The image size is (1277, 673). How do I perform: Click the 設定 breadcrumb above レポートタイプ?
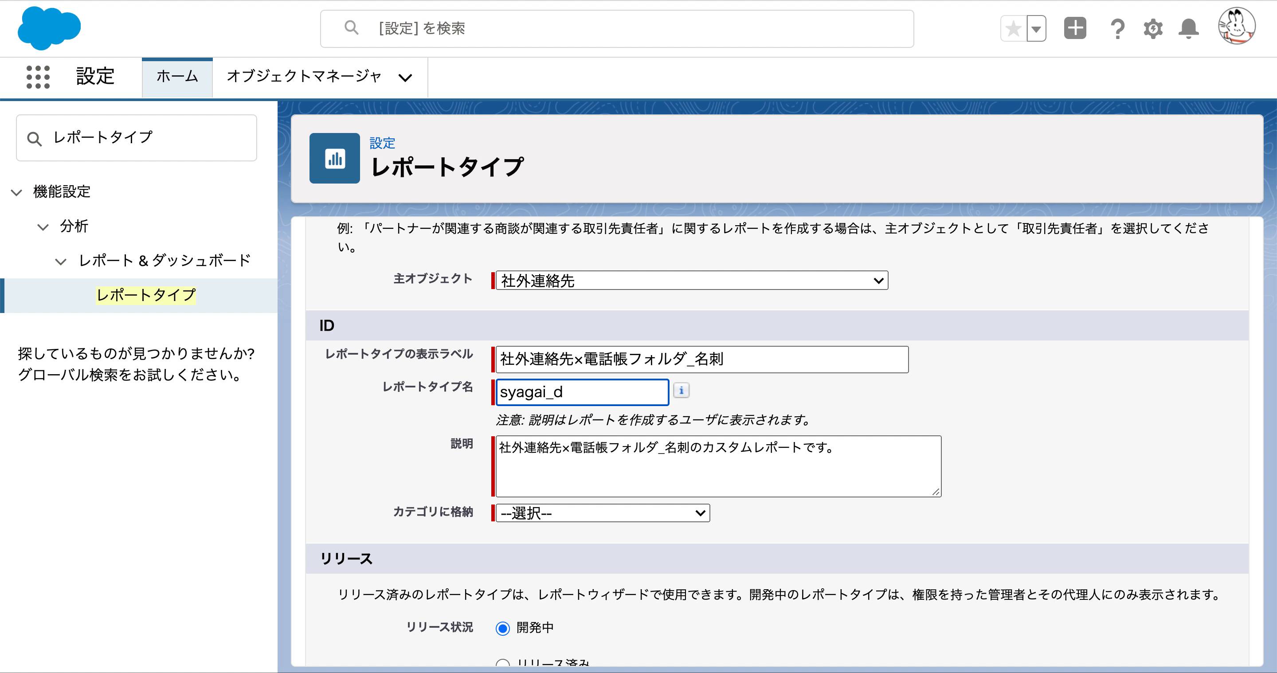pos(382,143)
